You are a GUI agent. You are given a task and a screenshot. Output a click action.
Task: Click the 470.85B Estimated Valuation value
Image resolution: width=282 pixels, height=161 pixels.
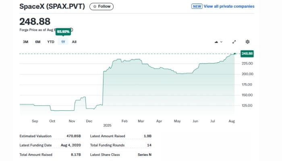(x=74, y=136)
